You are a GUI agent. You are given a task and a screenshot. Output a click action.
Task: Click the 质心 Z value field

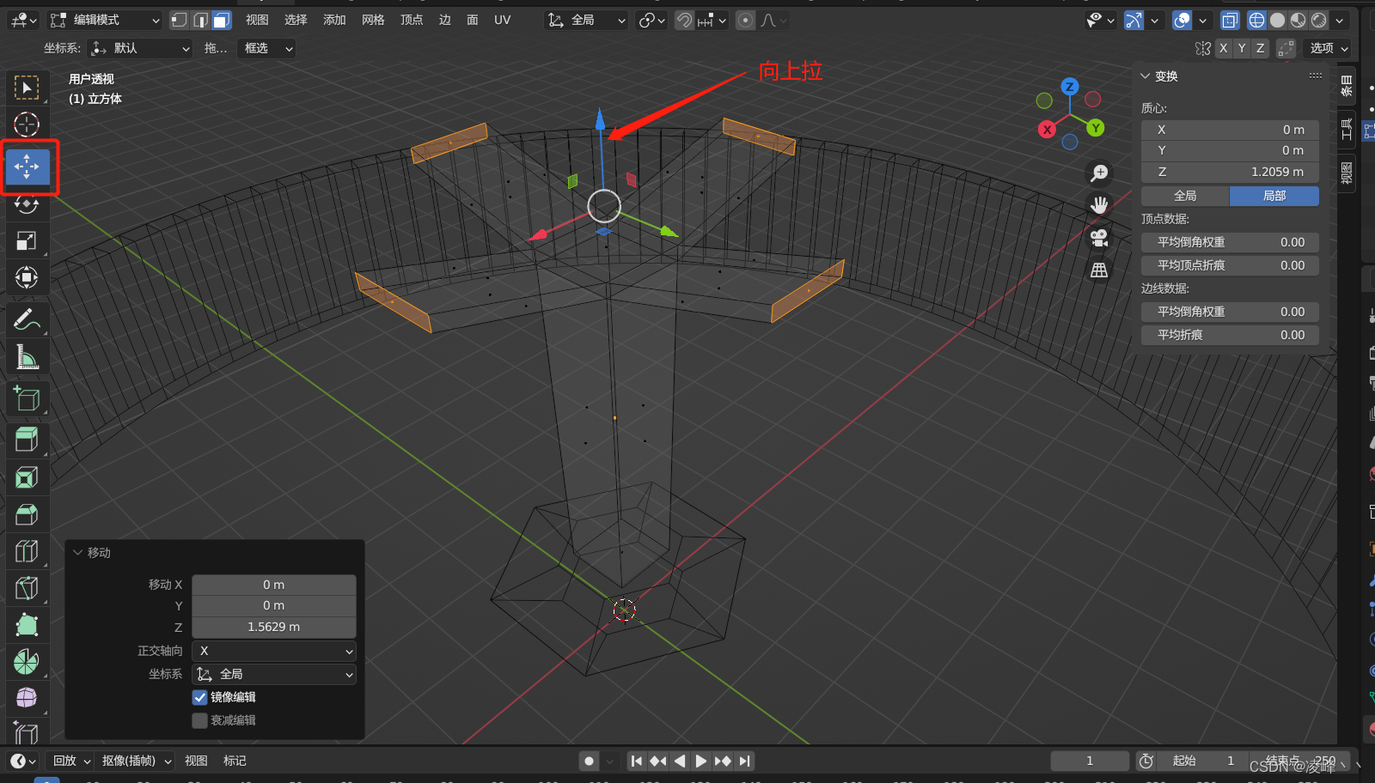1230,172
